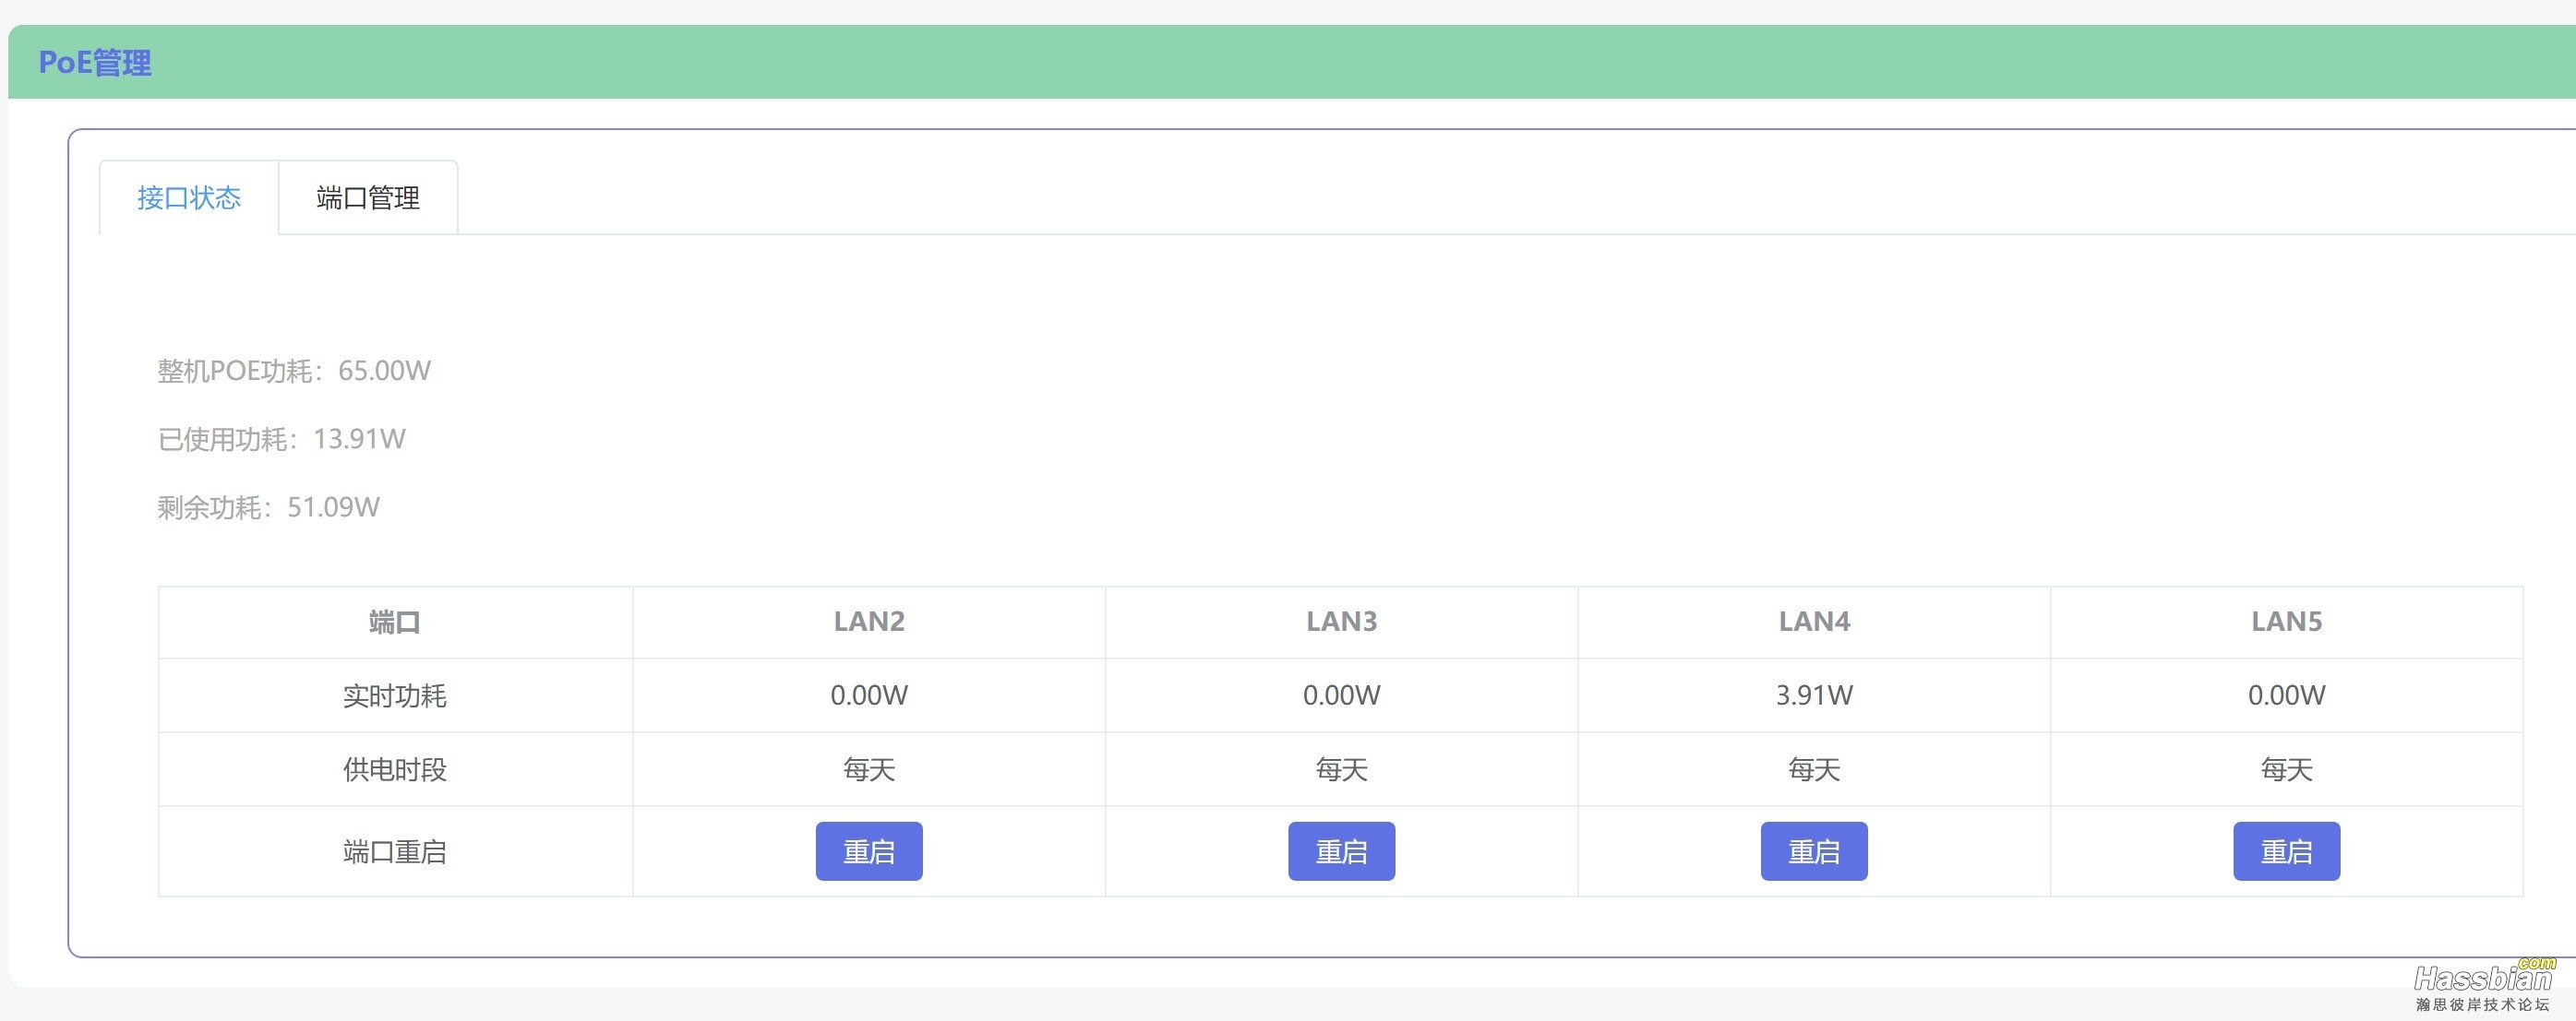The width and height of the screenshot is (2576, 1021).
Task: Click the LAN5 column header
Action: tap(2286, 622)
